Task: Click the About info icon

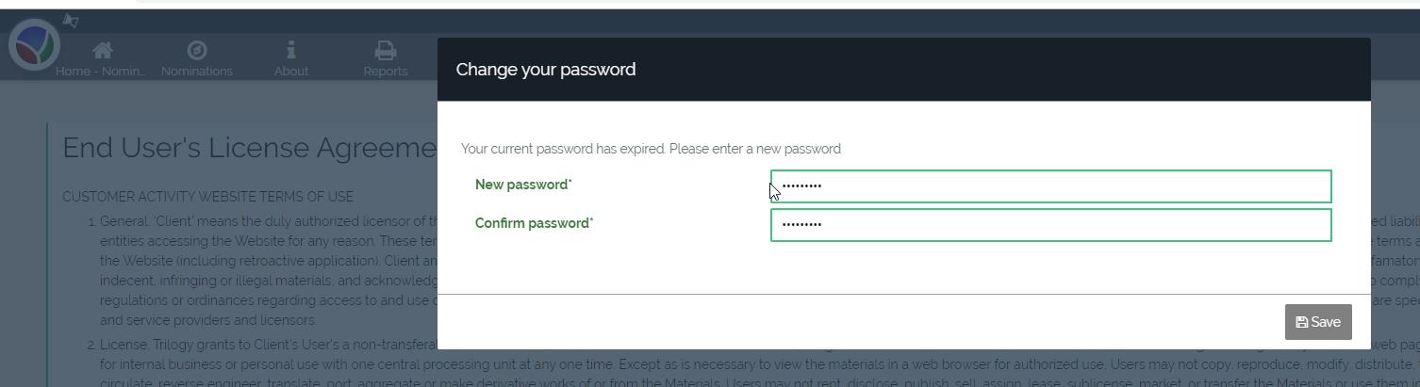Action: point(291,49)
